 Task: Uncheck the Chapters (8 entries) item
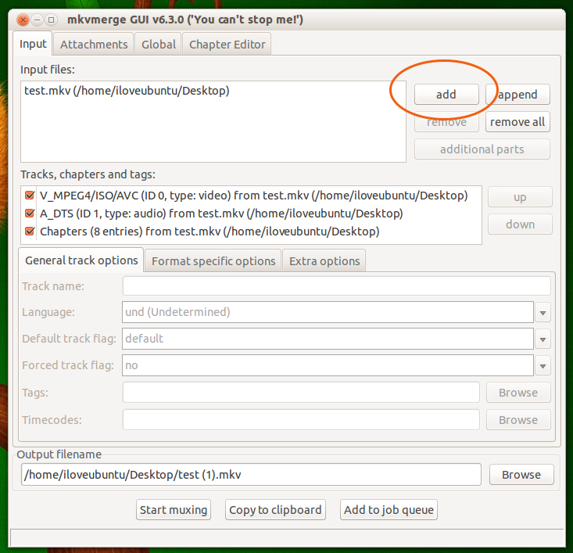(30, 232)
